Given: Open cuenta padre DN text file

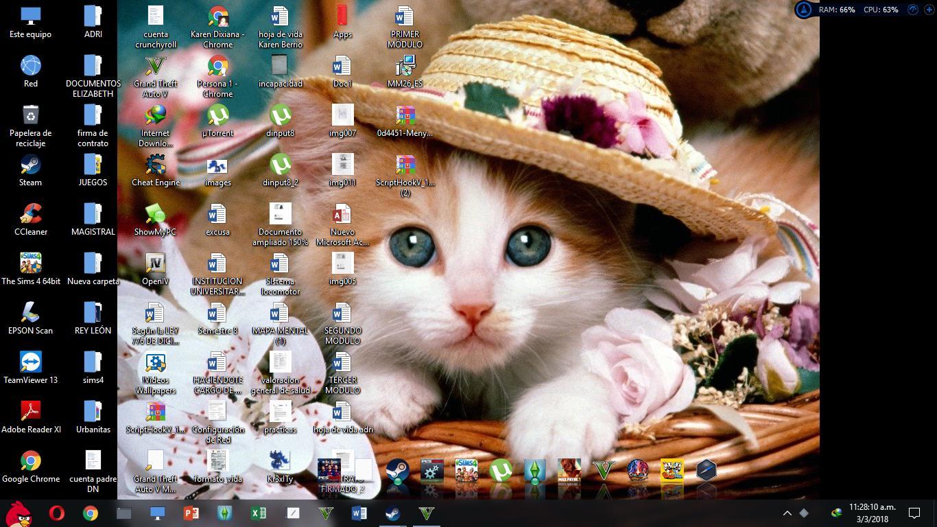Looking at the screenshot, I should tap(93, 471).
